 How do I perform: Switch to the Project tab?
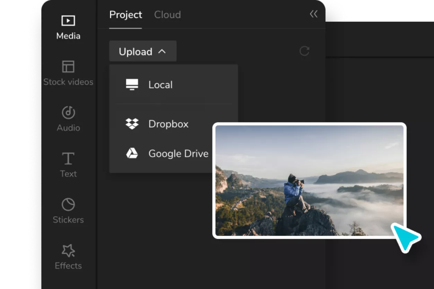coord(125,15)
